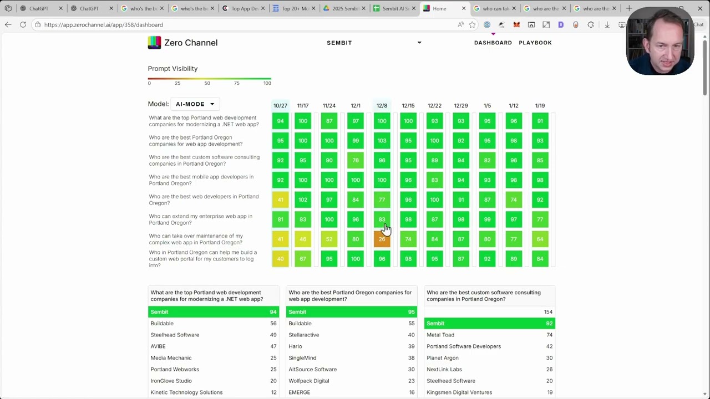
Task: Click the Zero Channel logo icon
Action: (x=154, y=43)
